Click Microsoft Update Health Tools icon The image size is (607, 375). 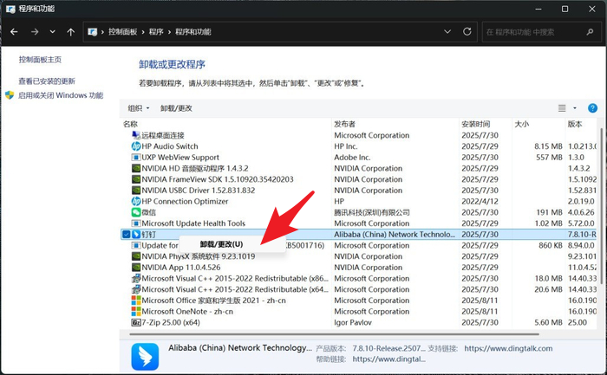pyautogui.click(x=136, y=223)
